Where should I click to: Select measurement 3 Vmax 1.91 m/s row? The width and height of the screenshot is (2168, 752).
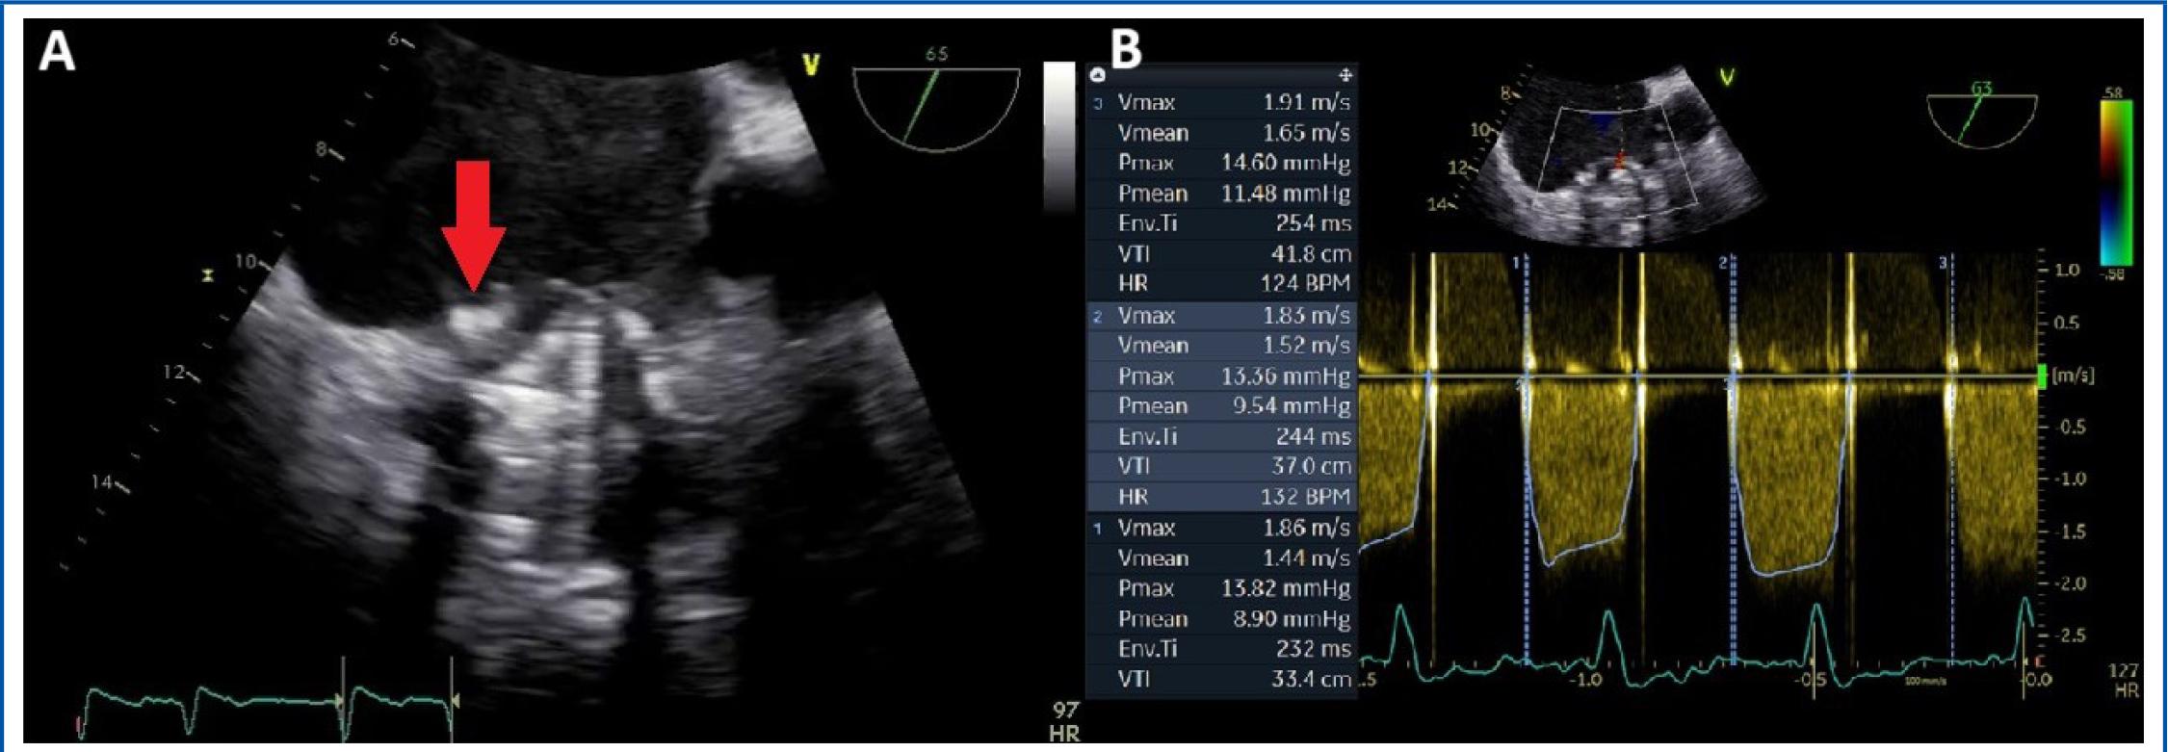tap(1223, 102)
